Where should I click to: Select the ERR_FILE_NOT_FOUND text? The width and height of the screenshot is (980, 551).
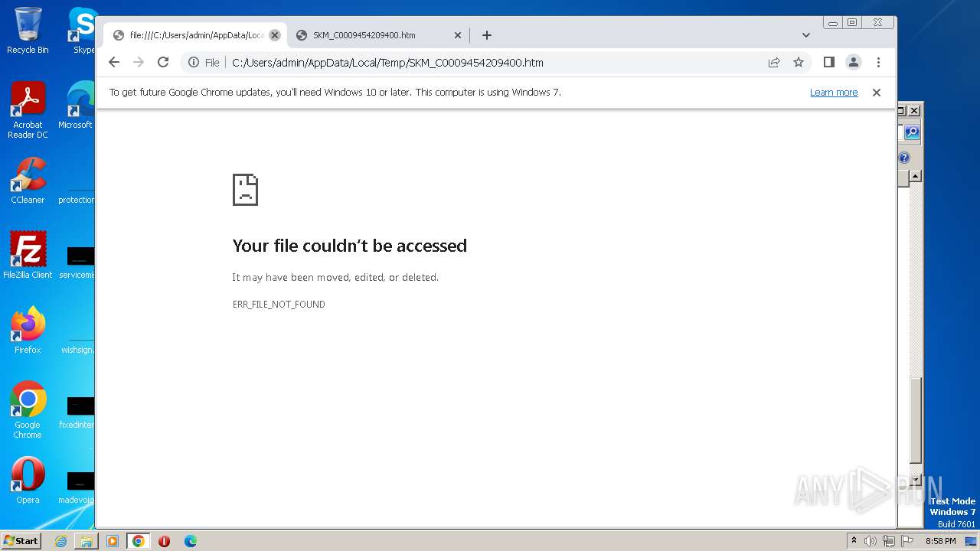[279, 305]
